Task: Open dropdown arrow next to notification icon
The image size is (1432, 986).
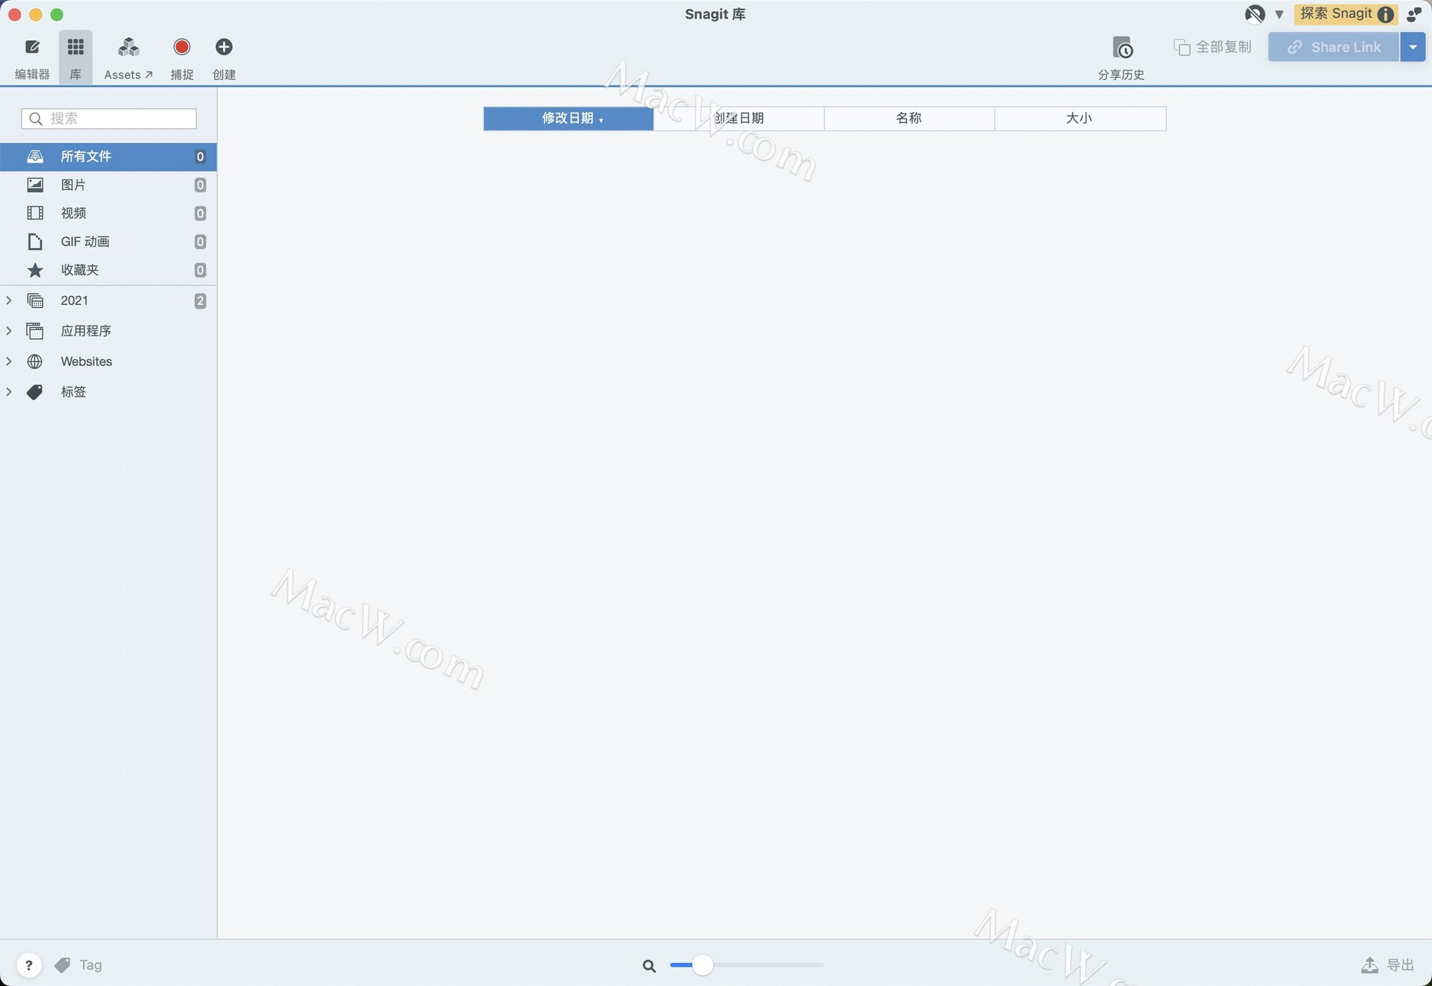Action: tap(1279, 14)
